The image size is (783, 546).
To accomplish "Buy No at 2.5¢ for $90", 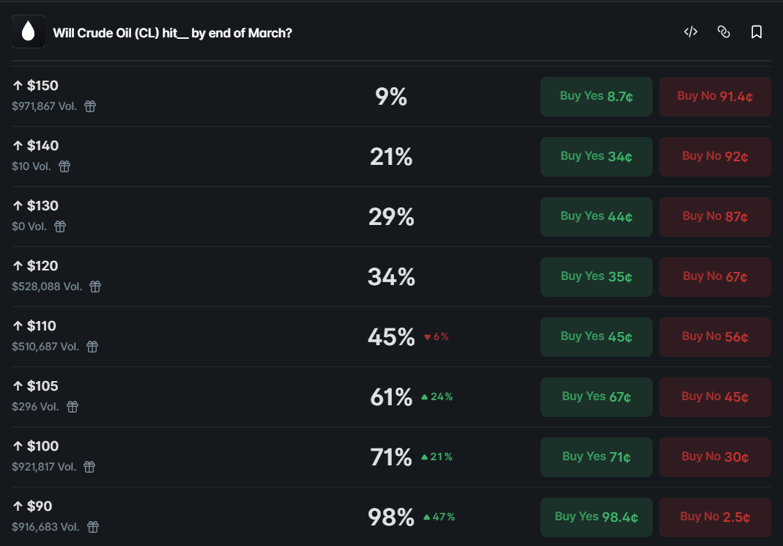I will [715, 517].
